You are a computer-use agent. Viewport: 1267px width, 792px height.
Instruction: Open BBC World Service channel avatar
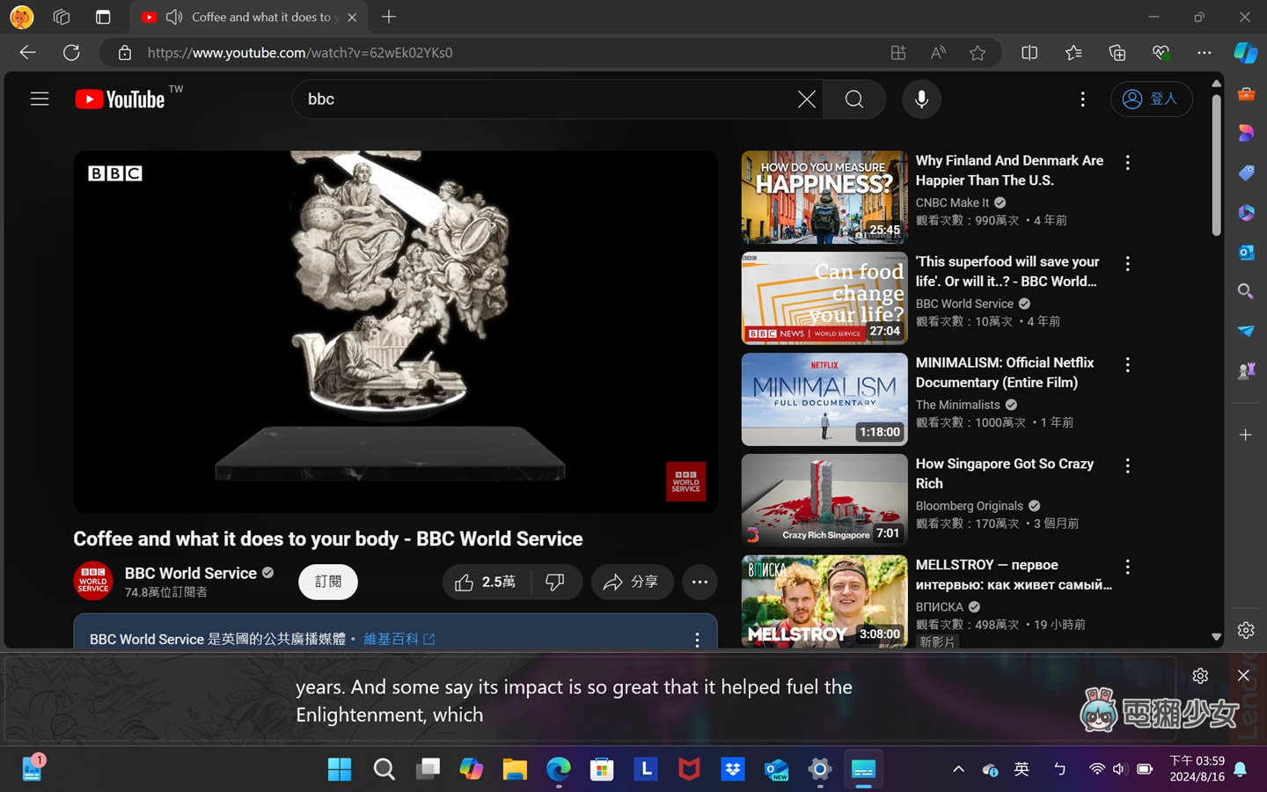coord(93,581)
